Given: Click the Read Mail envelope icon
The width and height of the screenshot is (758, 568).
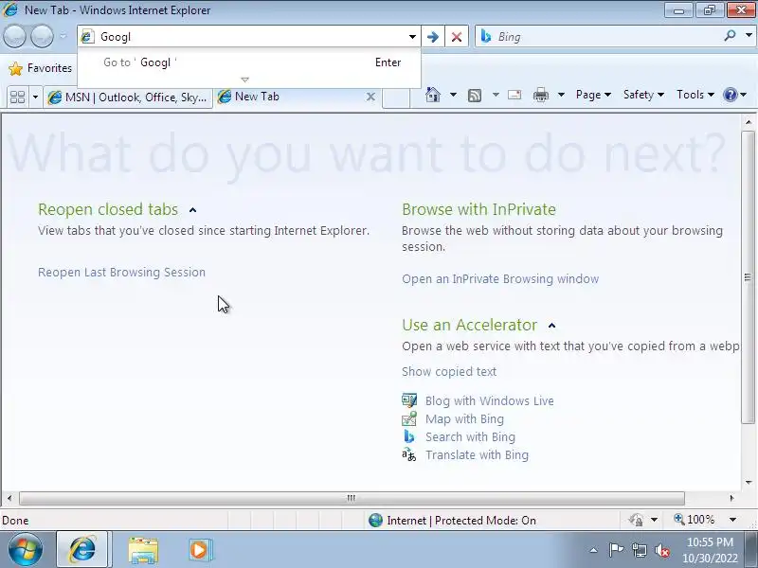Looking at the screenshot, I should (x=514, y=95).
